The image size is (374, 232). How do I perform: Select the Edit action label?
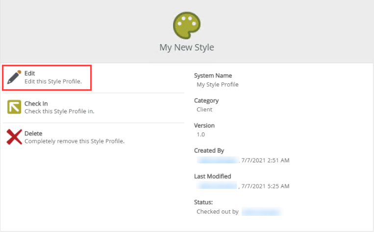[x=30, y=73]
